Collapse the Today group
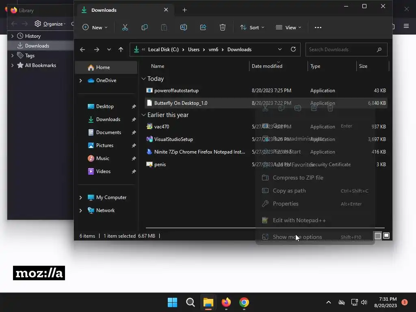Image resolution: width=416 pixels, height=312 pixels. tap(143, 79)
